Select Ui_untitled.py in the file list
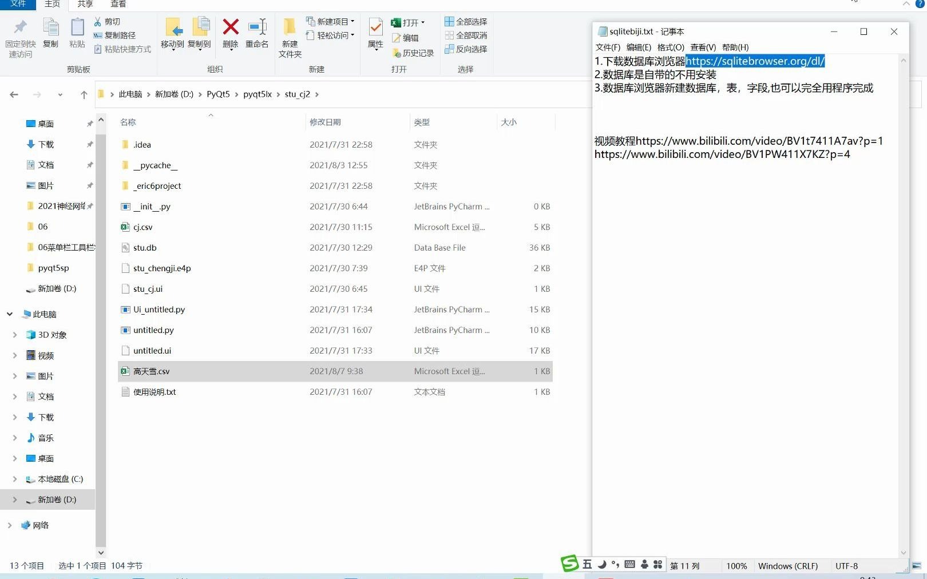This screenshot has height=579, width=927. coord(335,310)
